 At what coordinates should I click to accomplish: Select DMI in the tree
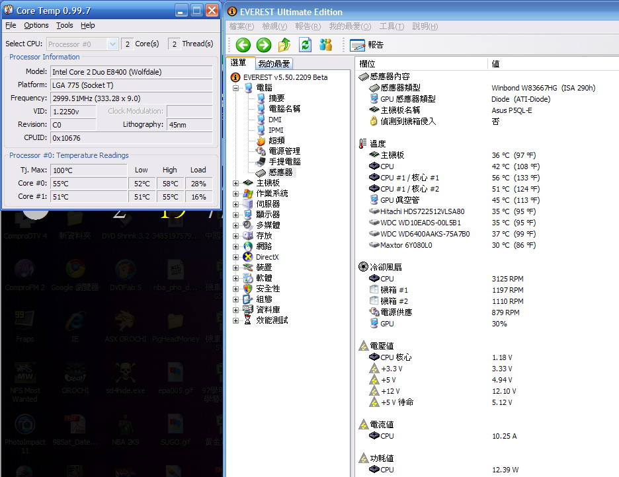[x=274, y=120]
